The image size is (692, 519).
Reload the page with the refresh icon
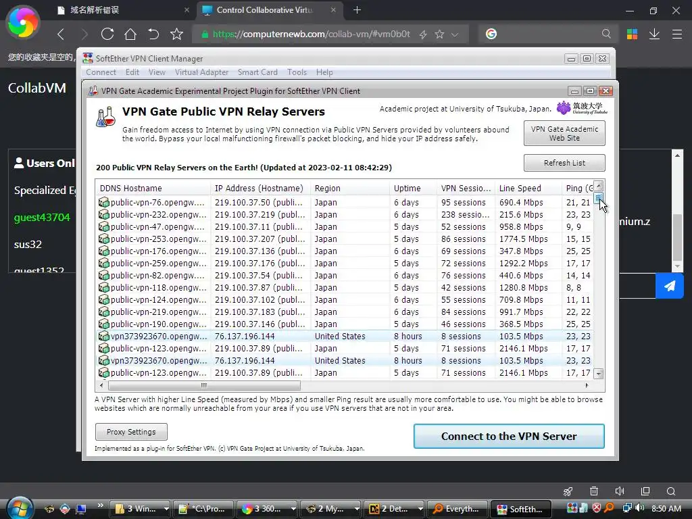pos(107,34)
